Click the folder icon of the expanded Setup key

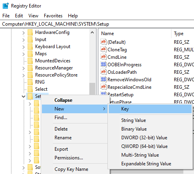pyautogui.click(x=30, y=96)
